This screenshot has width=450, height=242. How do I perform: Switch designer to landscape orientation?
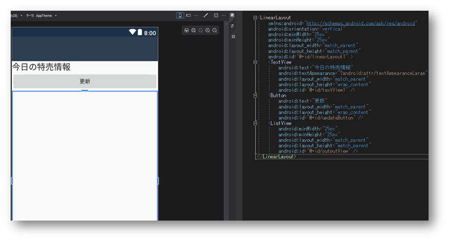coord(188,15)
